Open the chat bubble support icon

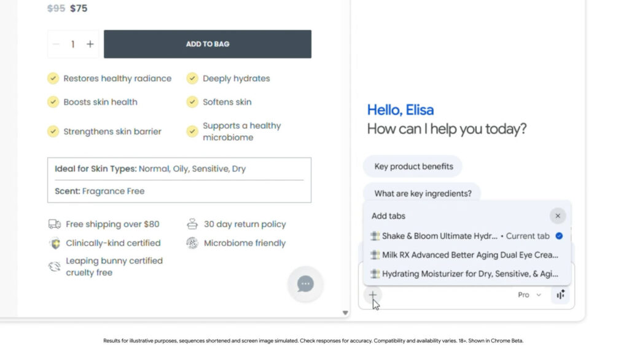[x=305, y=284]
